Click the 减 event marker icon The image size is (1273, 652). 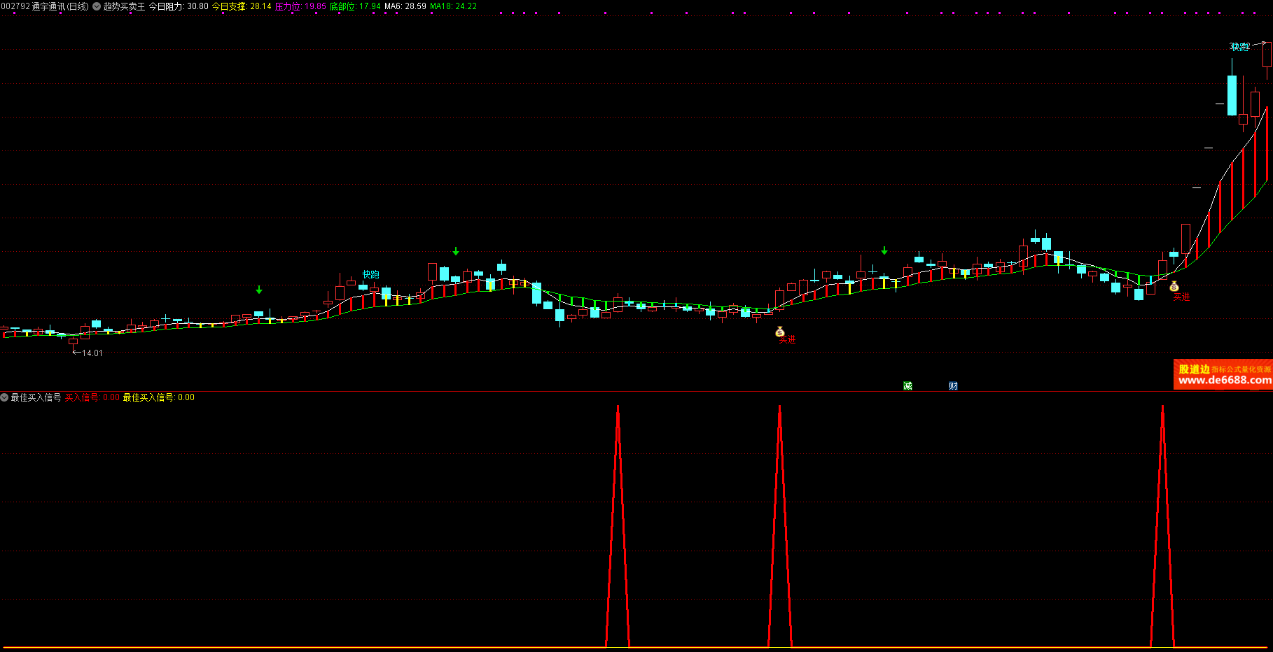pos(908,385)
